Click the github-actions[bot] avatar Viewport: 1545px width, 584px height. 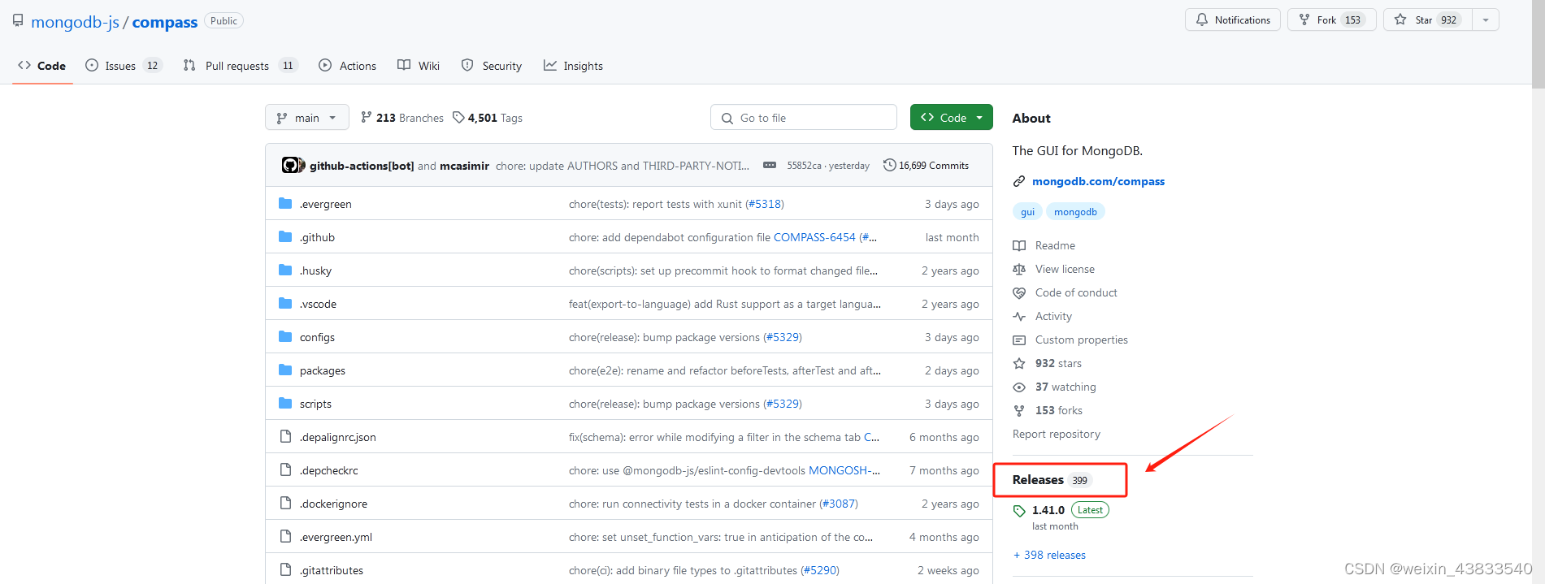tap(290, 166)
